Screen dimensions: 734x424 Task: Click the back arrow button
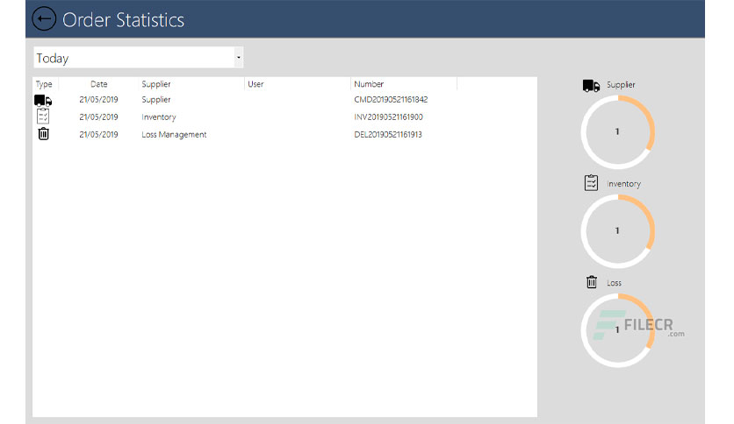click(x=44, y=19)
